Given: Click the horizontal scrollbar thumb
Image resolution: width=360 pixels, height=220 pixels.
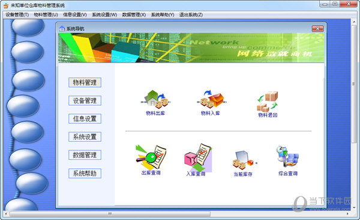Looking at the screenshot, I should [110, 214].
